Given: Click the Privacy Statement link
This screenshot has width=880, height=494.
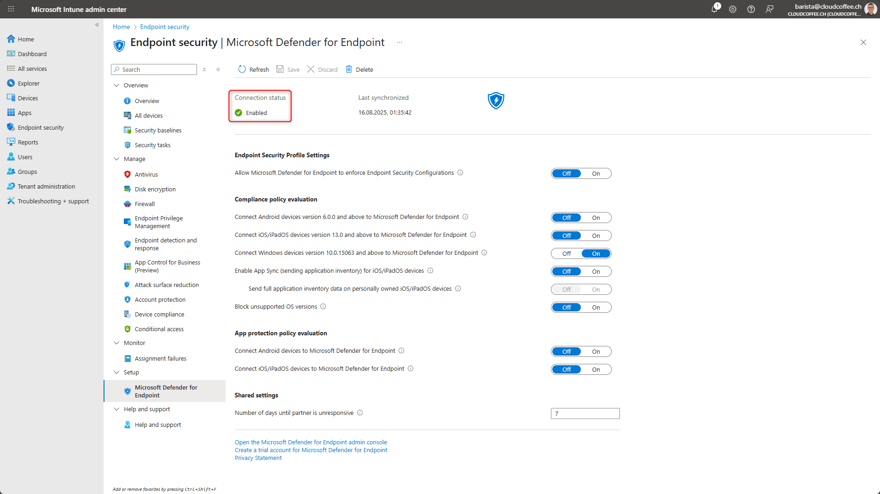Looking at the screenshot, I should [x=258, y=458].
